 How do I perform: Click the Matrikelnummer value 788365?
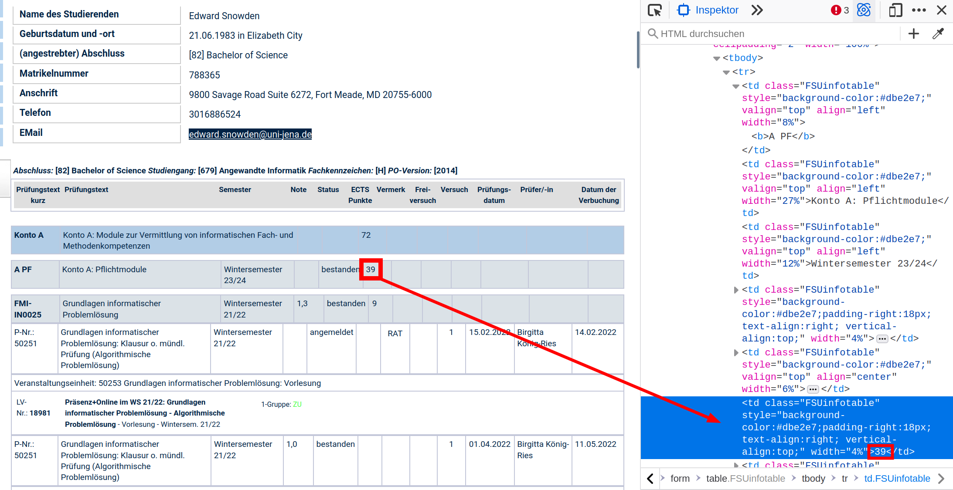(x=204, y=75)
